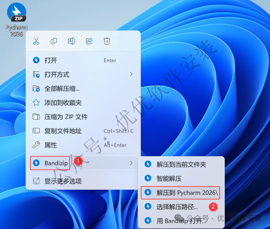Select 全部解压缩... extract all option

83,89
